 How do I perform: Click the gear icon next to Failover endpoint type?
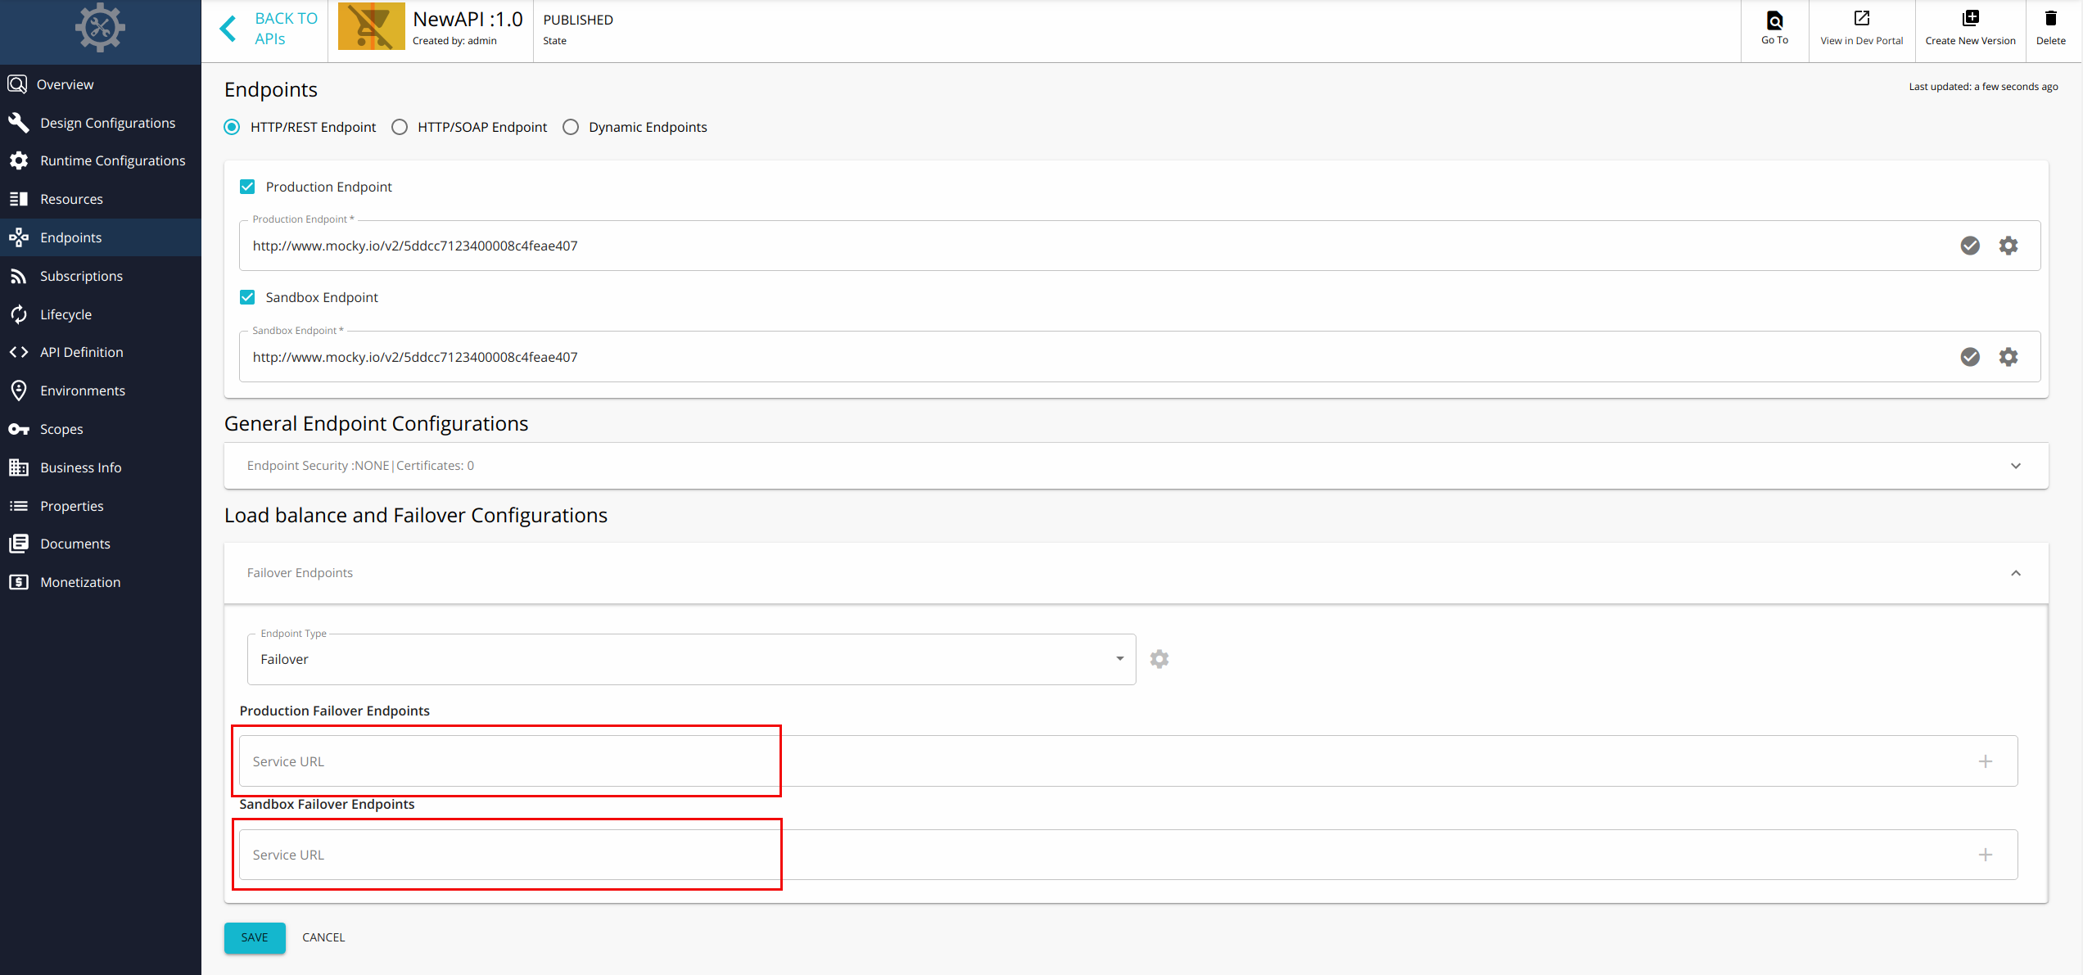click(x=1159, y=658)
